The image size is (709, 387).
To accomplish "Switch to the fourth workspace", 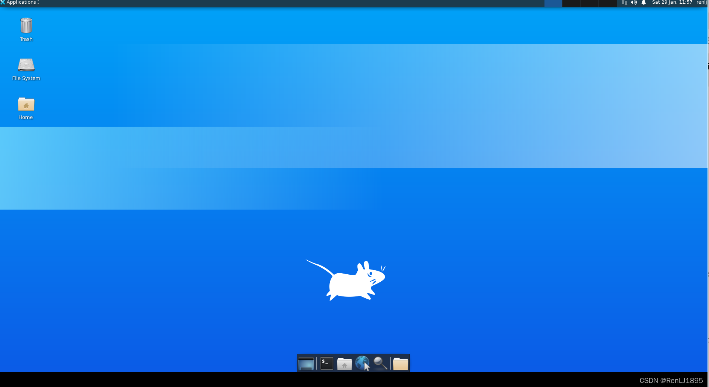I will point(607,3).
